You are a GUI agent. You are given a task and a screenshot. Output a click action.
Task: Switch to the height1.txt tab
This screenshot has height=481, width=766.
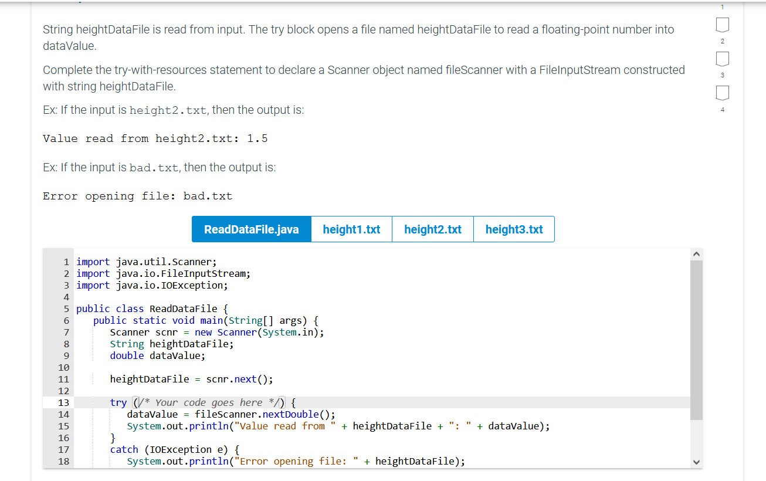click(x=351, y=229)
